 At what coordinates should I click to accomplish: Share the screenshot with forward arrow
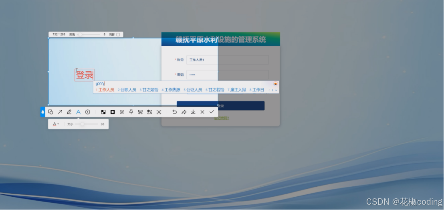[x=184, y=112]
